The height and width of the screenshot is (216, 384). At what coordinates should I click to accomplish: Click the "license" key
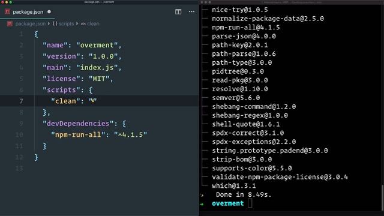61,79
